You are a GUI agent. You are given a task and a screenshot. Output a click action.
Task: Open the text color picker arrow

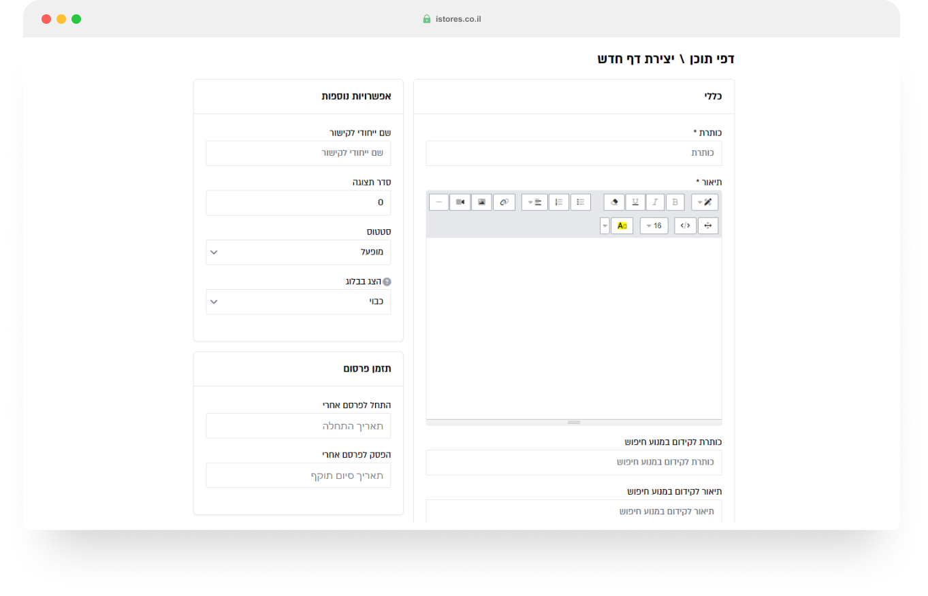pos(605,226)
